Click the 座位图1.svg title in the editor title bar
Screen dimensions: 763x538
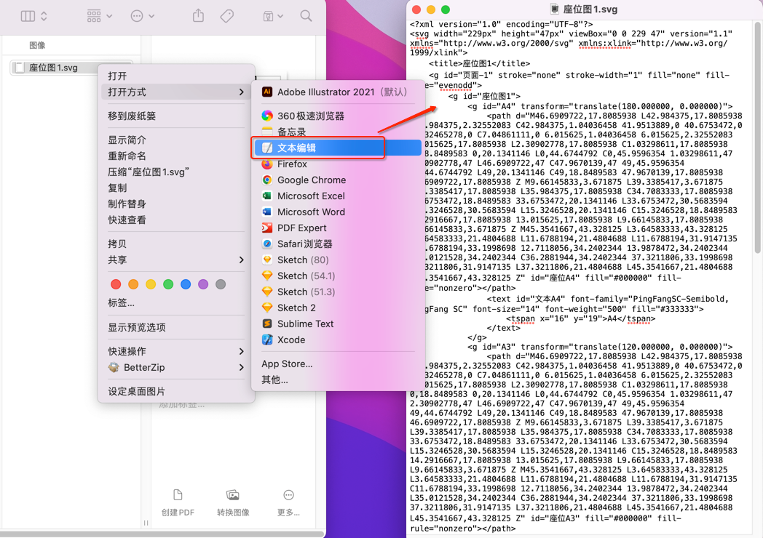tap(590, 9)
